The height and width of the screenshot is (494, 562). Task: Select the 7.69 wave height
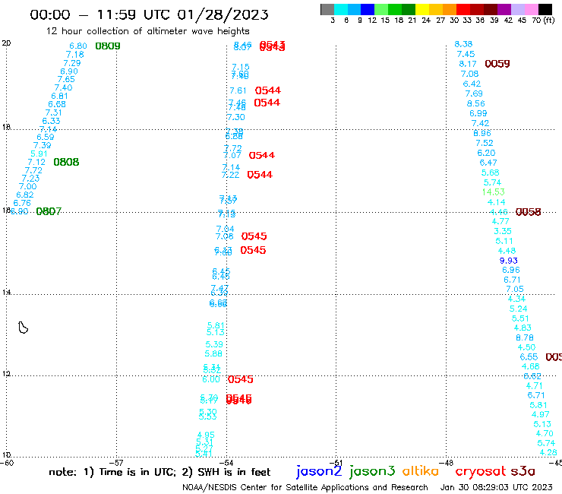[x=474, y=93]
